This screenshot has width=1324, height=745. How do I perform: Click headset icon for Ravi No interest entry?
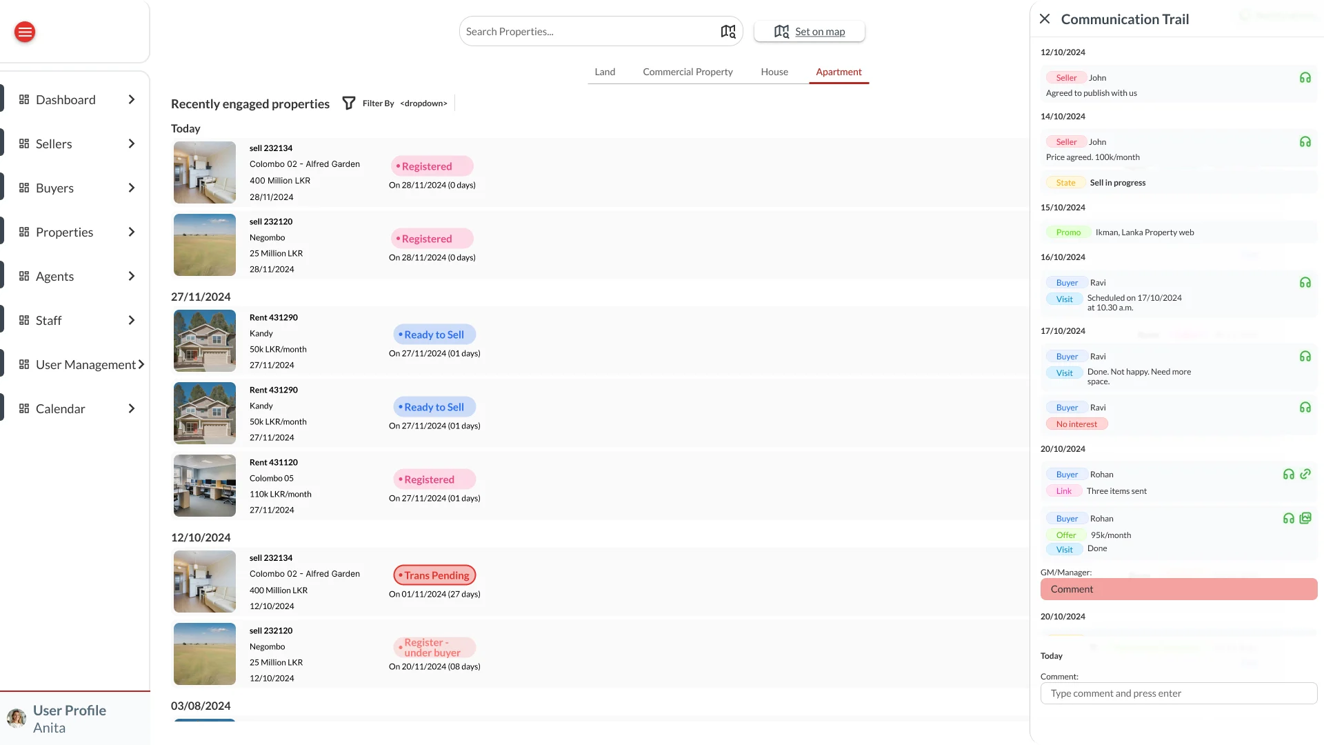pos(1305,408)
